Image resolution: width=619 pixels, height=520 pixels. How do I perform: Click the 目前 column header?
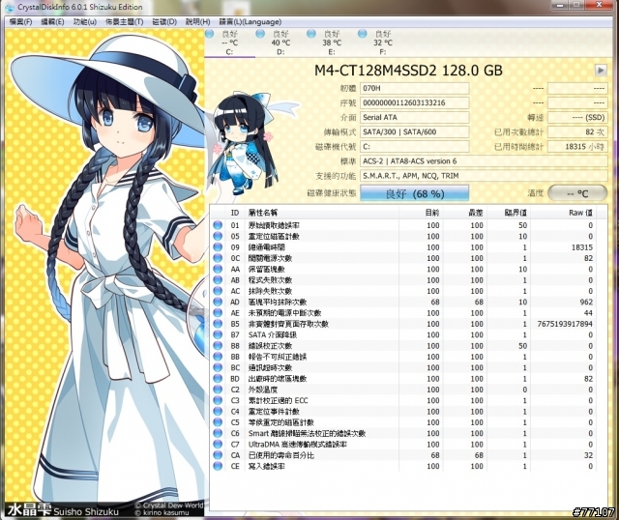pyautogui.click(x=421, y=213)
